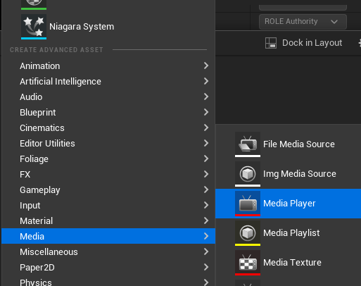Open the Animation submenu
This screenshot has height=286, width=361.
108,66
